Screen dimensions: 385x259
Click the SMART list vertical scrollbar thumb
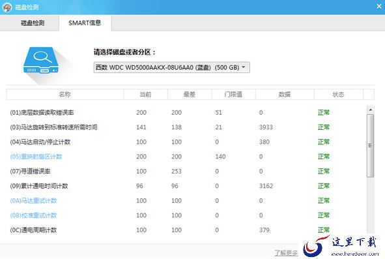(x=371, y=145)
